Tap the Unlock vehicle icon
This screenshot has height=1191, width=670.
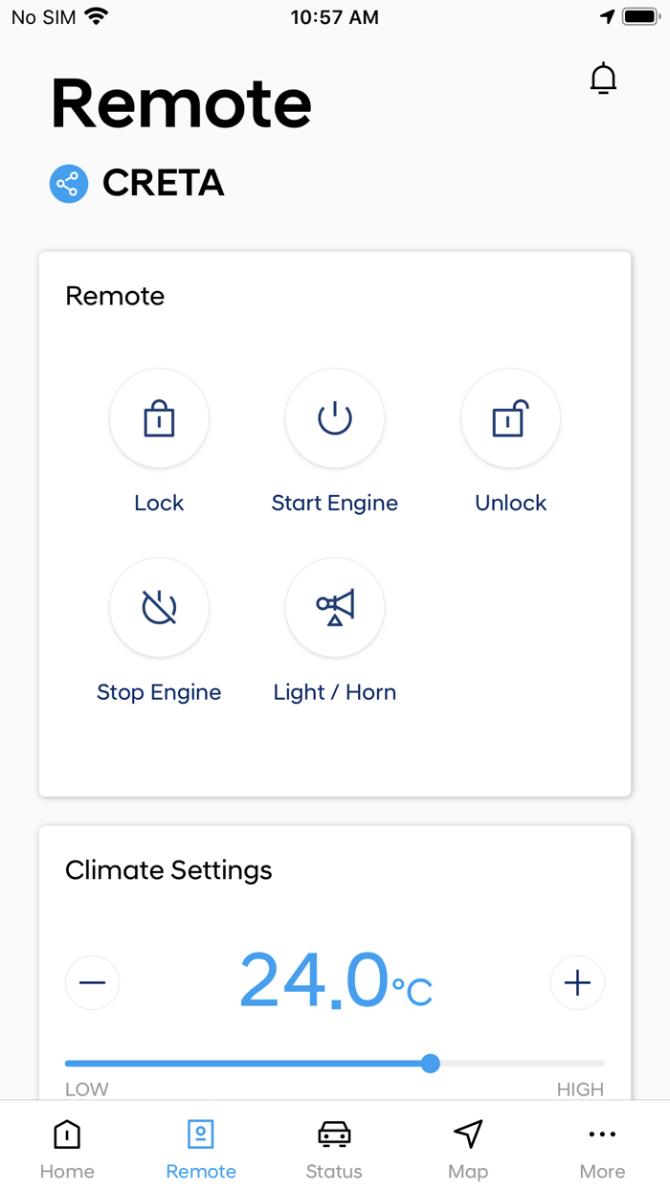[x=510, y=418]
